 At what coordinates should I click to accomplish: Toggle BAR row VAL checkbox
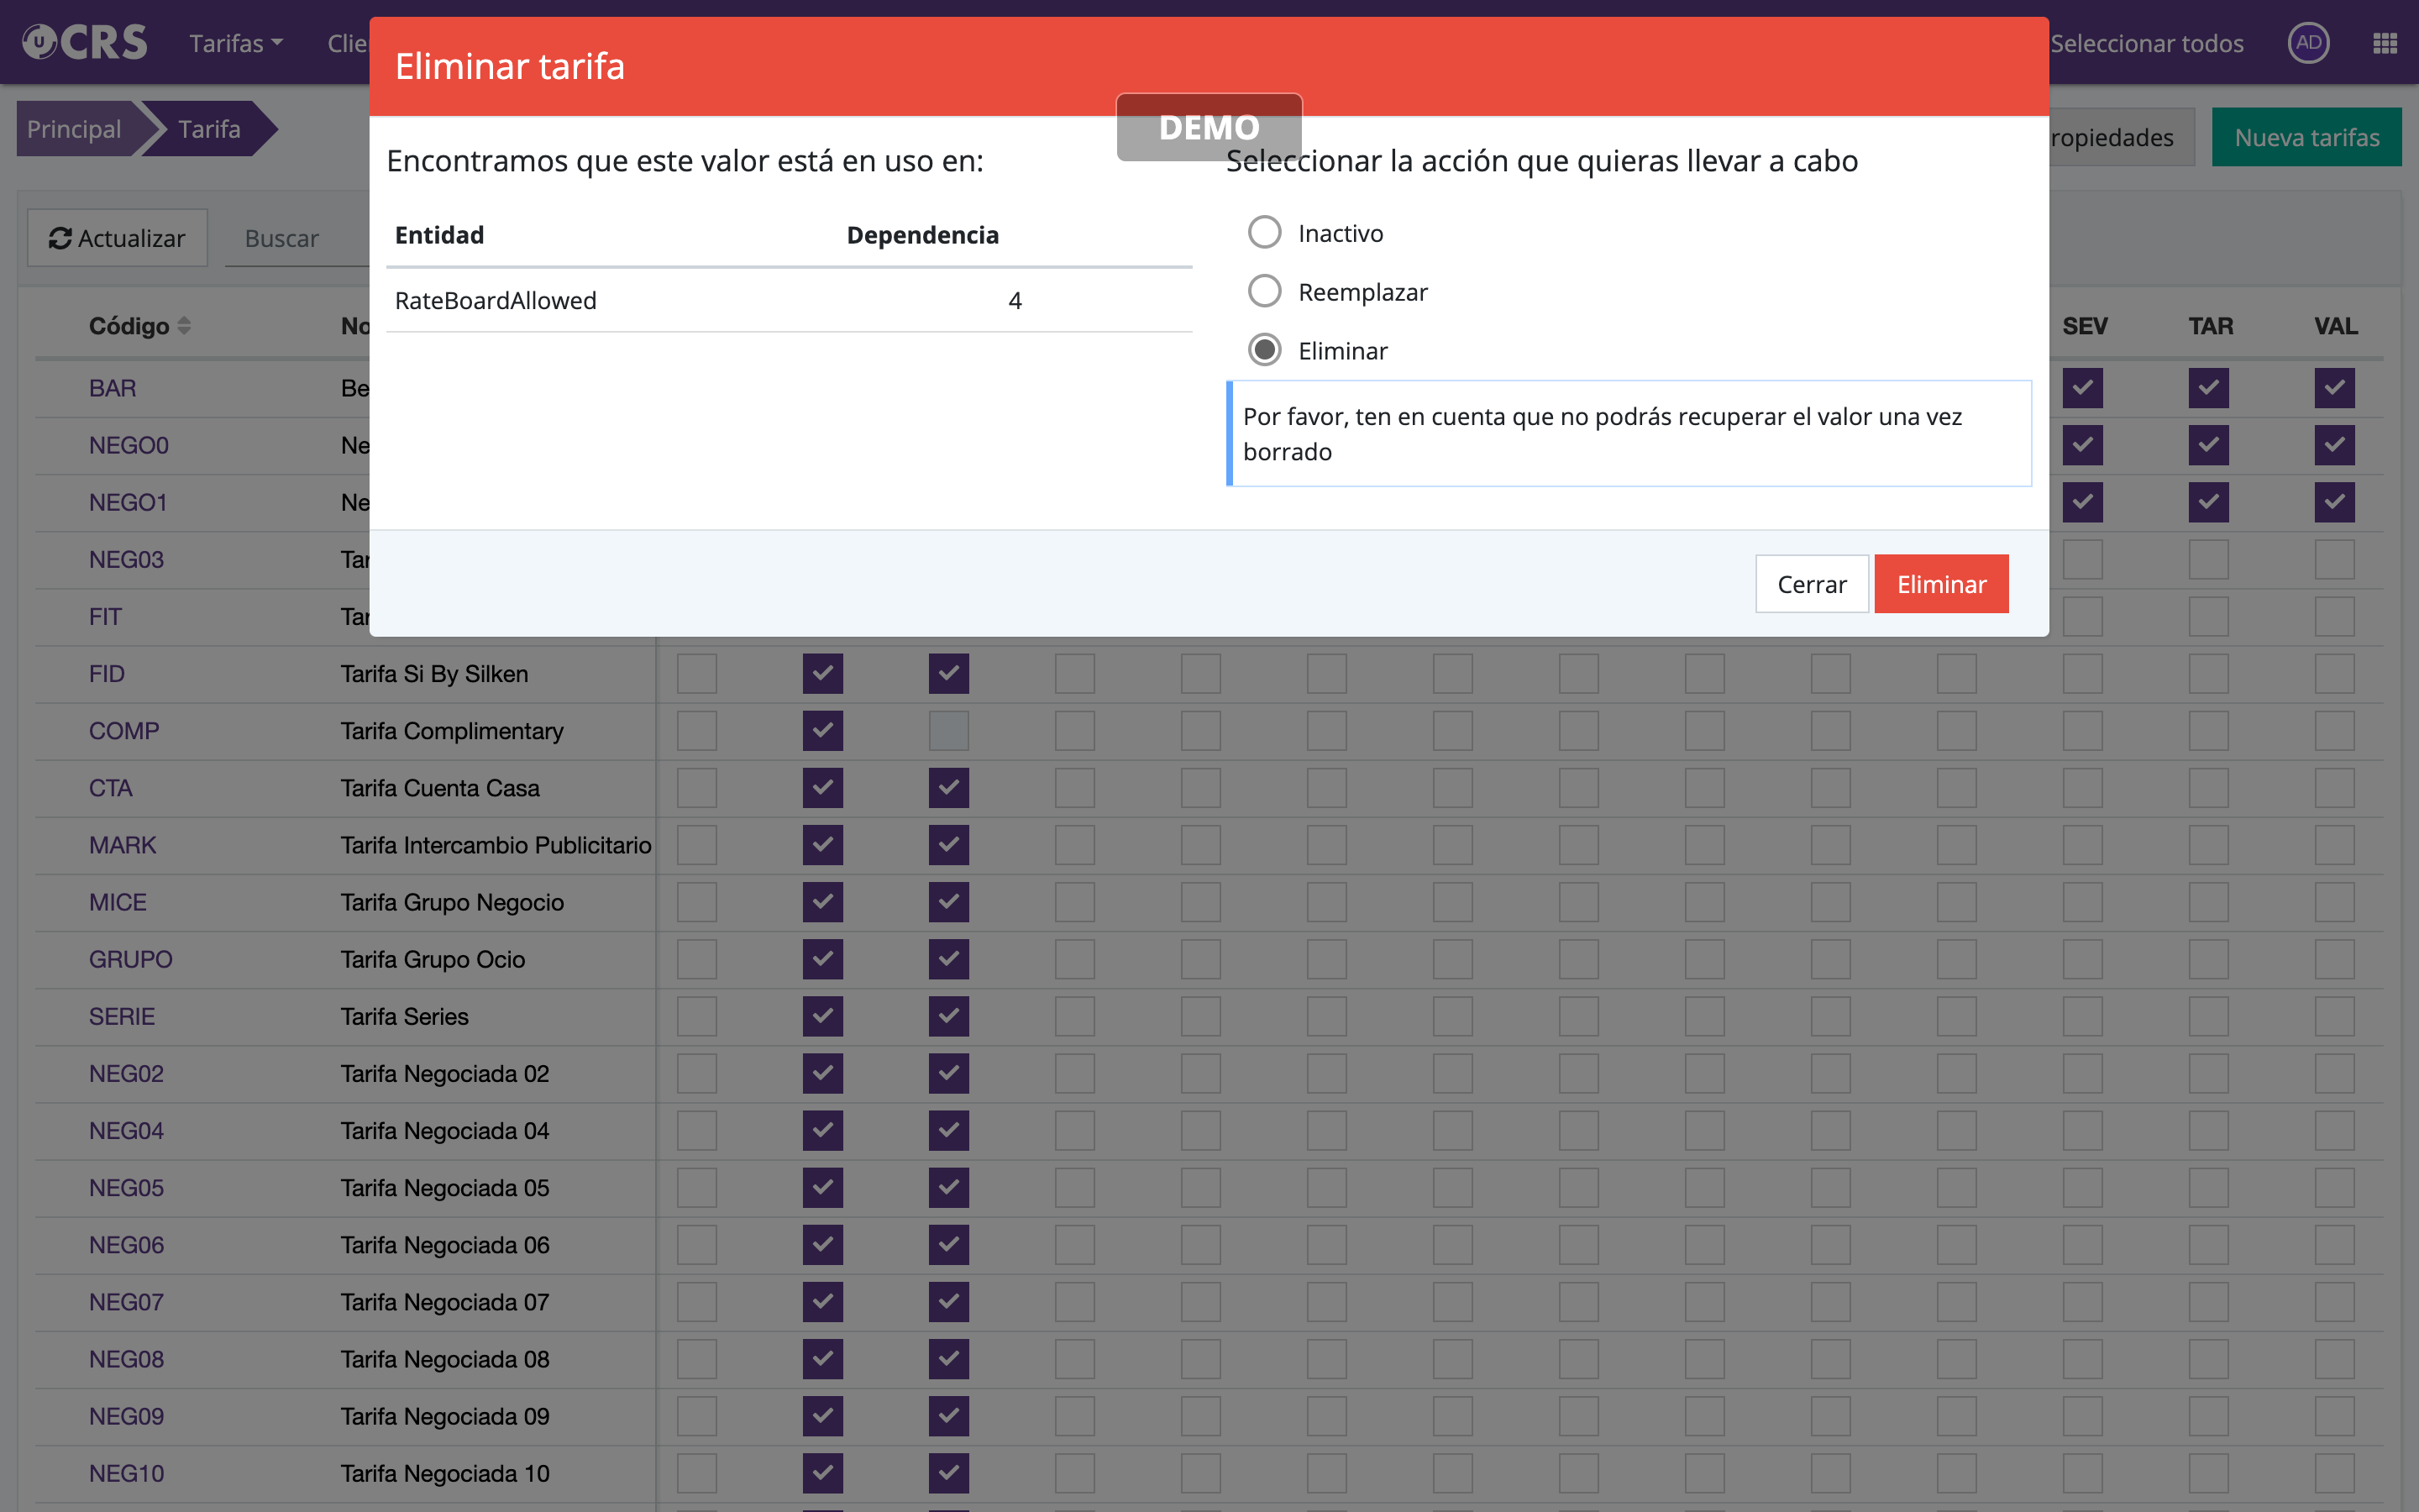(x=2334, y=388)
